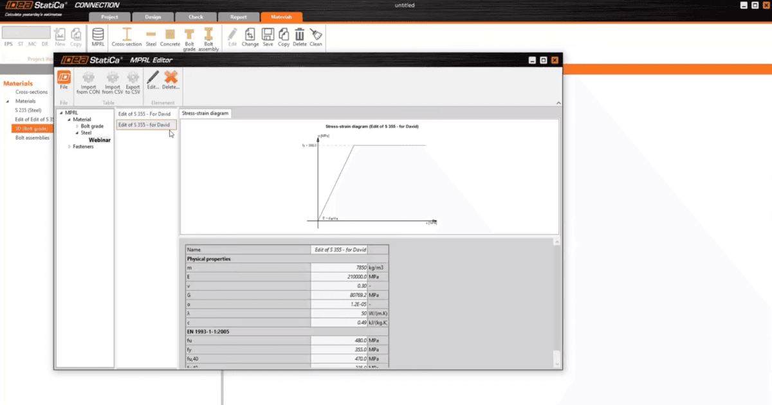Switch to the Report tab

[x=239, y=17]
